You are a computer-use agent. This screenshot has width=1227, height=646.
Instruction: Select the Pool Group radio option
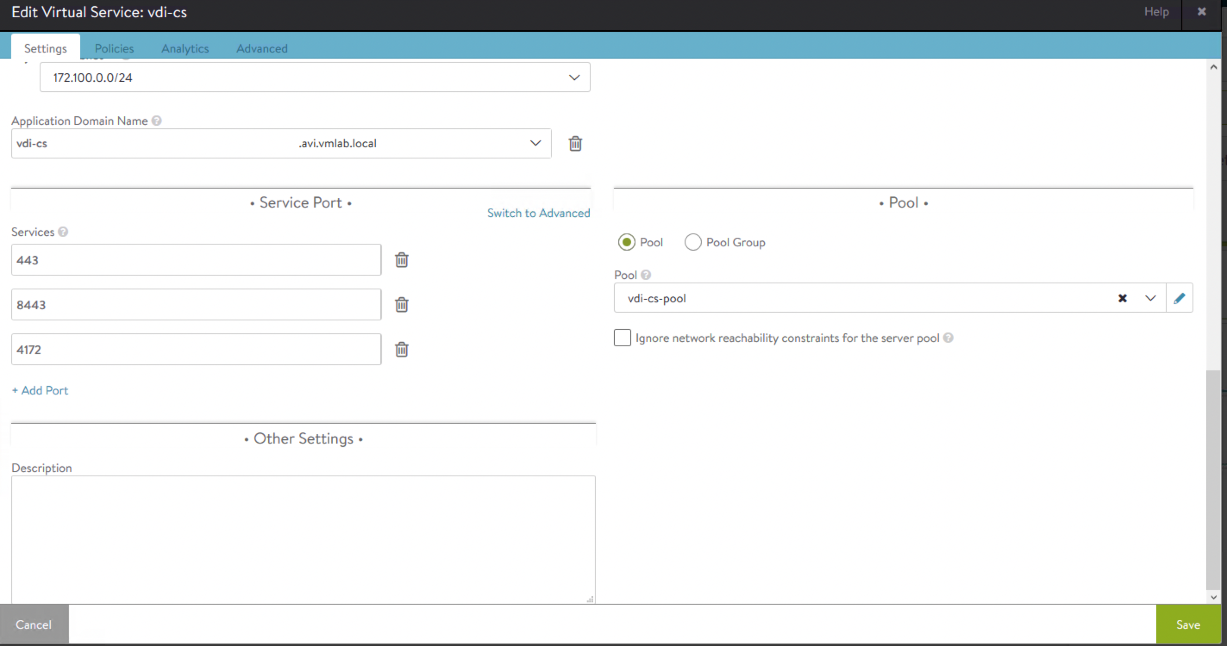tap(692, 242)
